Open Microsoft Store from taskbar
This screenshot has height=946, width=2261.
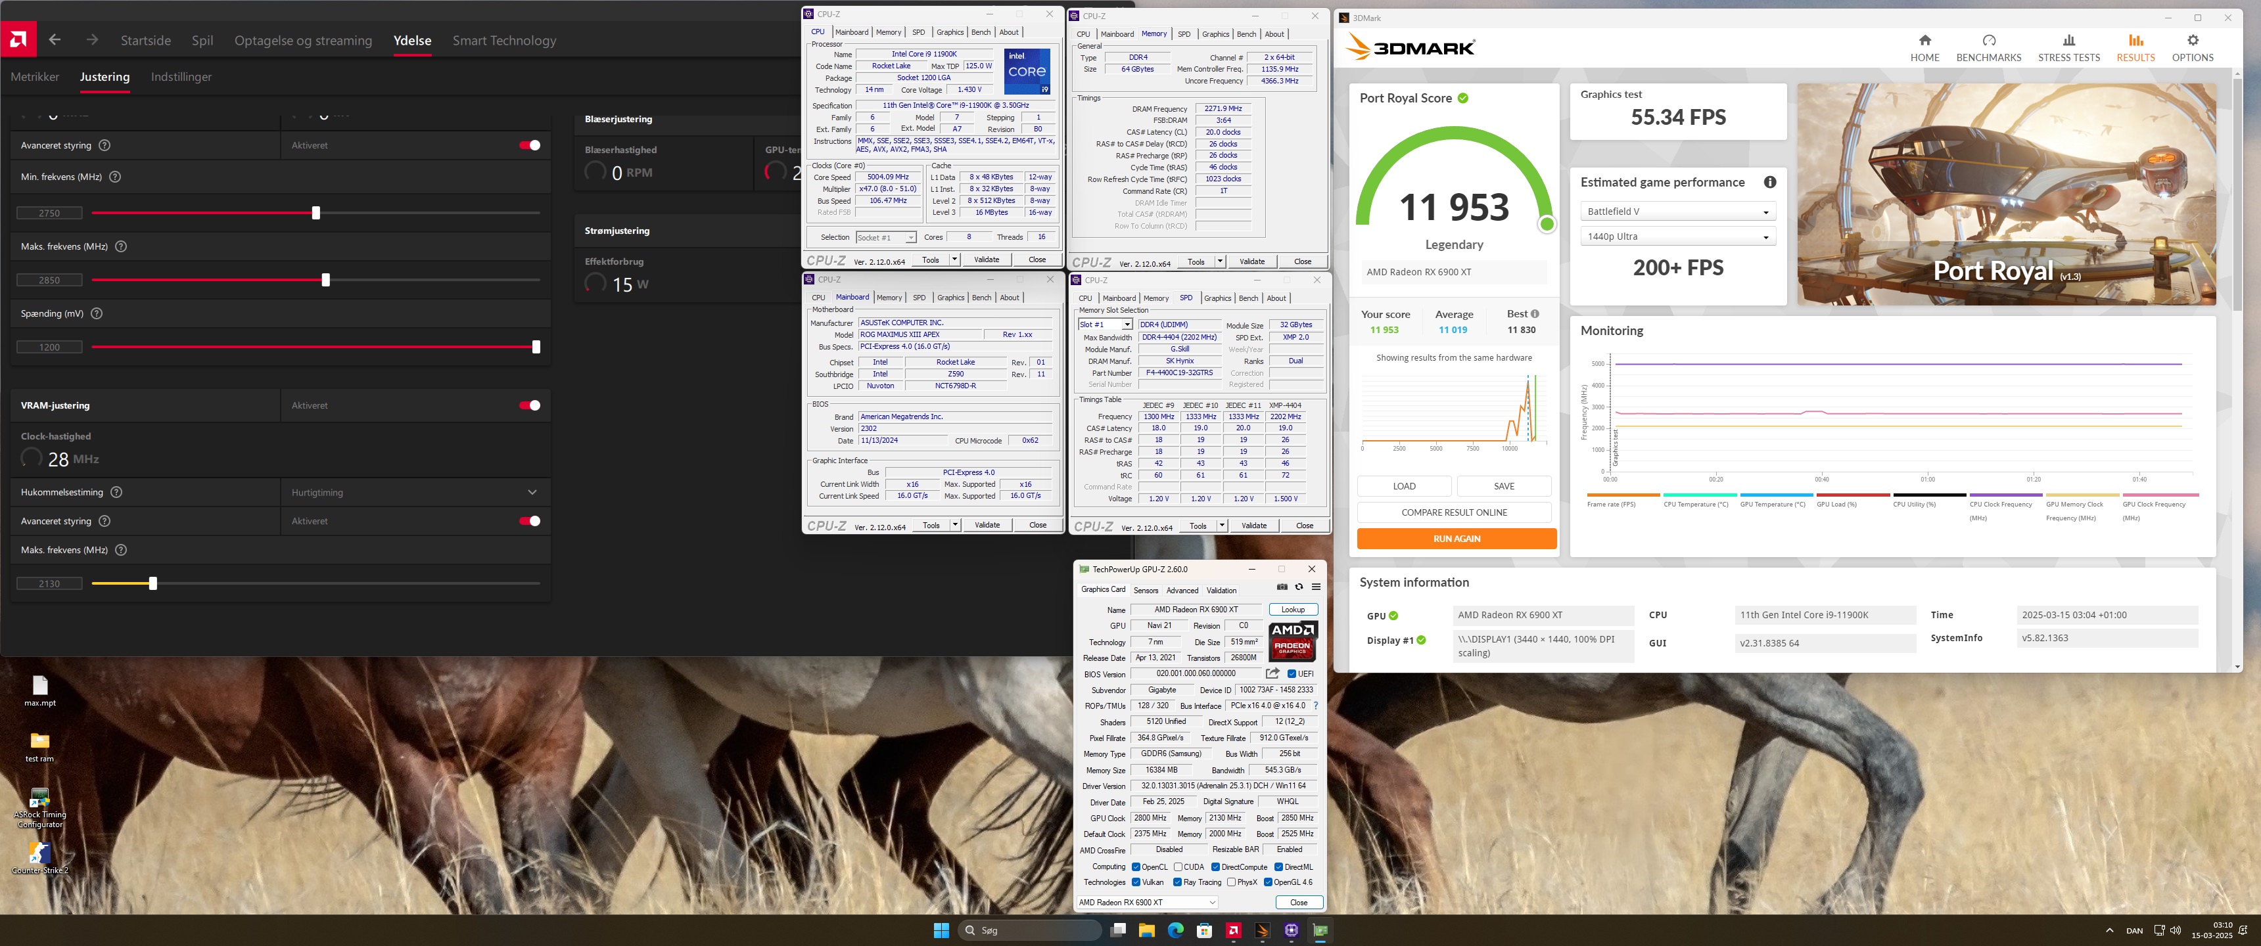click(x=1204, y=930)
